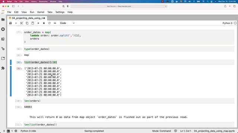This screenshot has width=238, height=133.
Task: Click the Wi-Fi icon in menu bar
Action: (x=203, y=1)
